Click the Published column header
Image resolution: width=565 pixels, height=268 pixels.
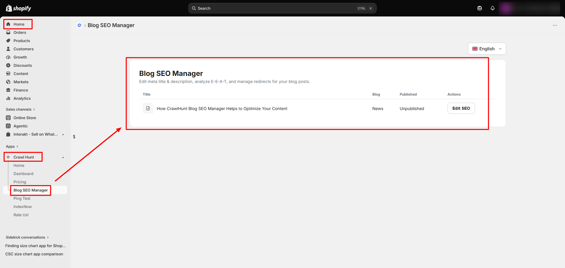click(x=408, y=94)
